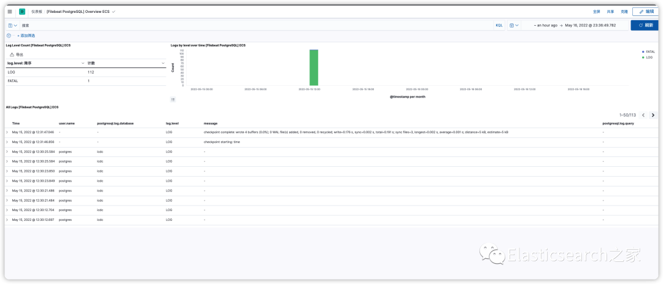Image resolution: width=663 pixels, height=284 pixels.
Task: Expand log row at 12:31:47.046
Action: point(7,132)
